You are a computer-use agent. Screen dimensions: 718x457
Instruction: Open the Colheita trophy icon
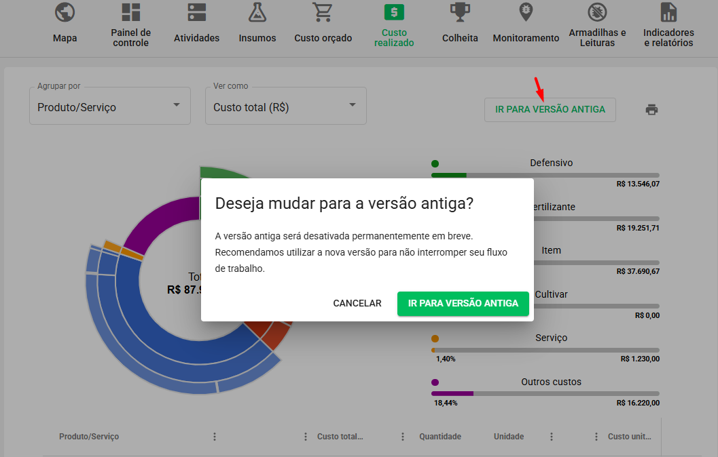(x=460, y=12)
